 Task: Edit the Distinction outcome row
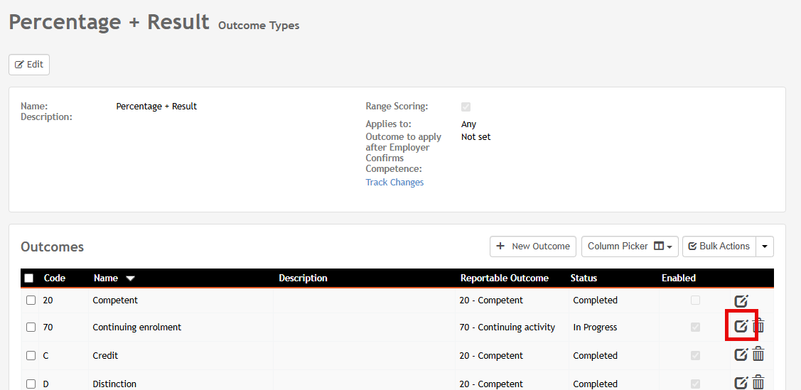coord(741,382)
